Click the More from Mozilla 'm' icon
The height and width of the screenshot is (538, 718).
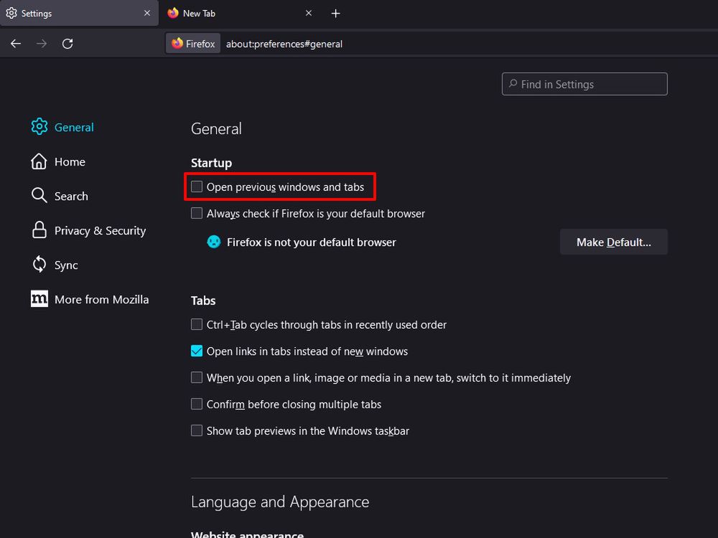point(39,298)
